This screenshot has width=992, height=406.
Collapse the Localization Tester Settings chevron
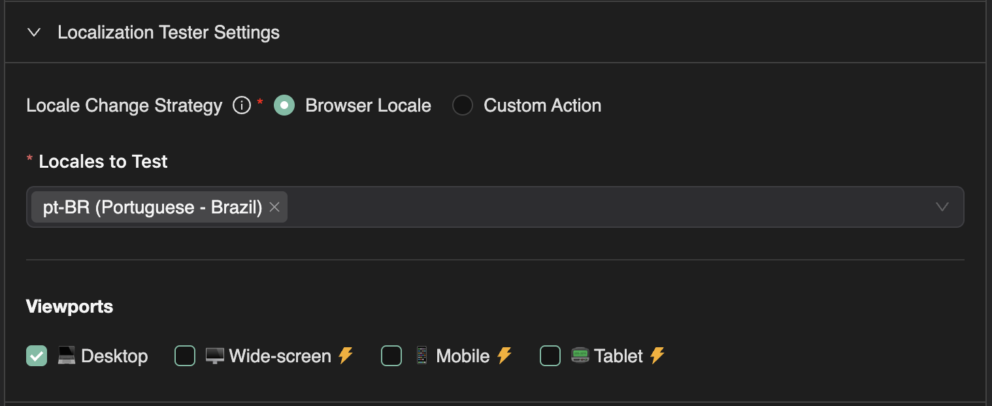pyautogui.click(x=35, y=33)
